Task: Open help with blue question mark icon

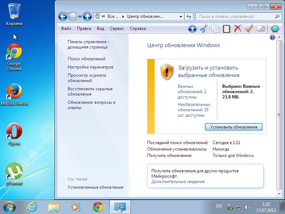Action: 273,38
